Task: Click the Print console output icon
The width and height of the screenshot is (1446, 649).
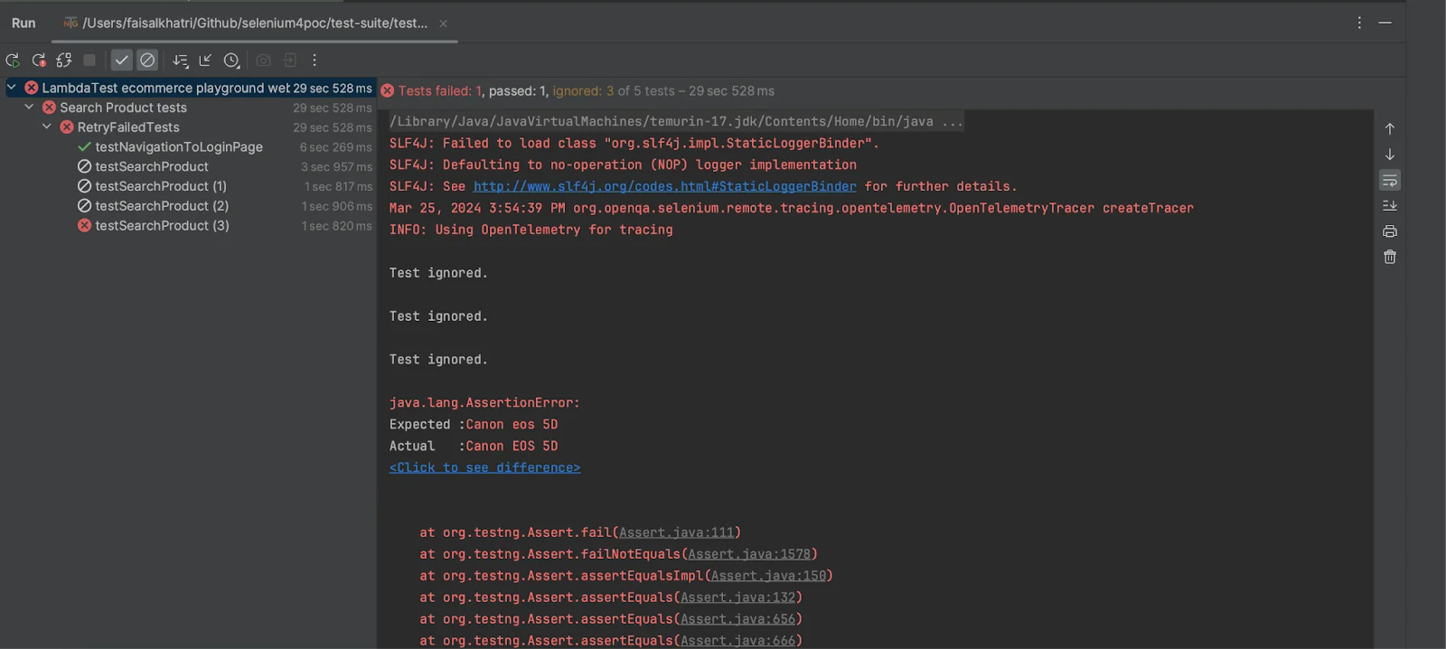Action: [1390, 231]
